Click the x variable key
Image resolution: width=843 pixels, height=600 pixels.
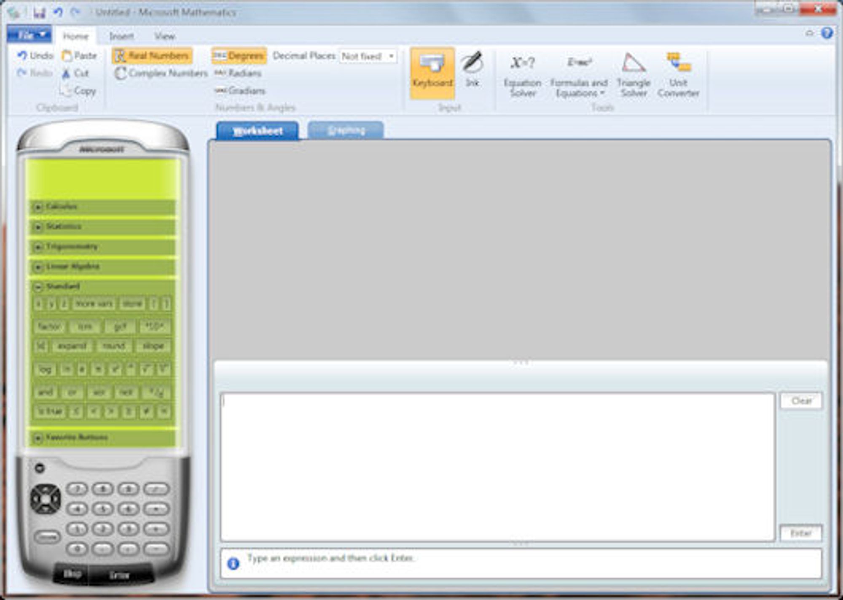39,304
